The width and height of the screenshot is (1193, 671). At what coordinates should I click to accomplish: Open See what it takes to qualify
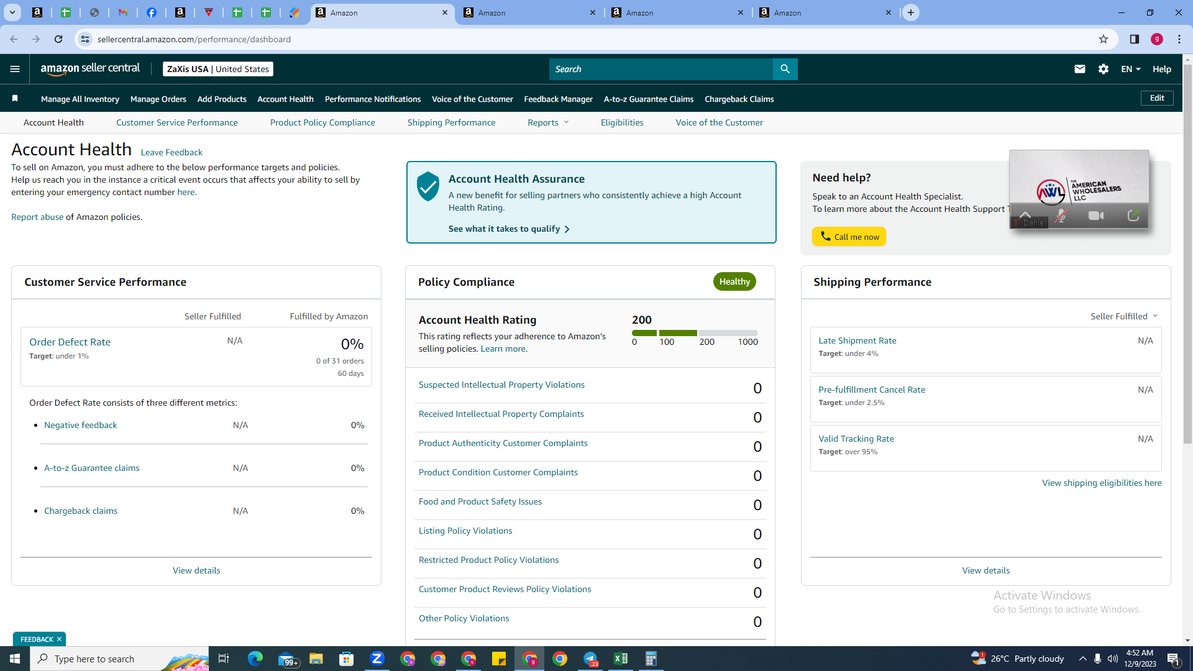coord(509,229)
